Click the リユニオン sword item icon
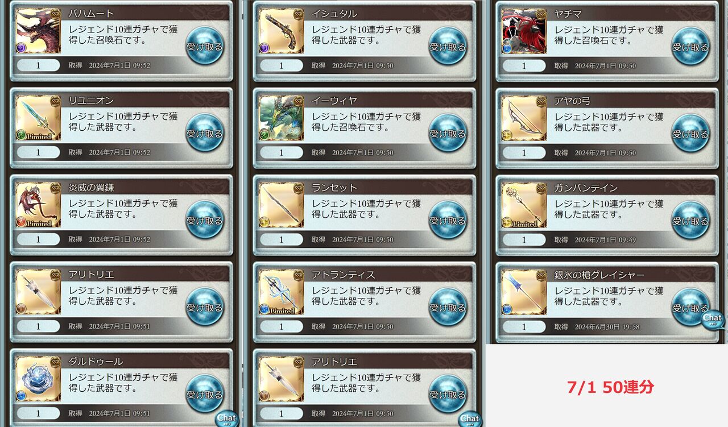 38,118
